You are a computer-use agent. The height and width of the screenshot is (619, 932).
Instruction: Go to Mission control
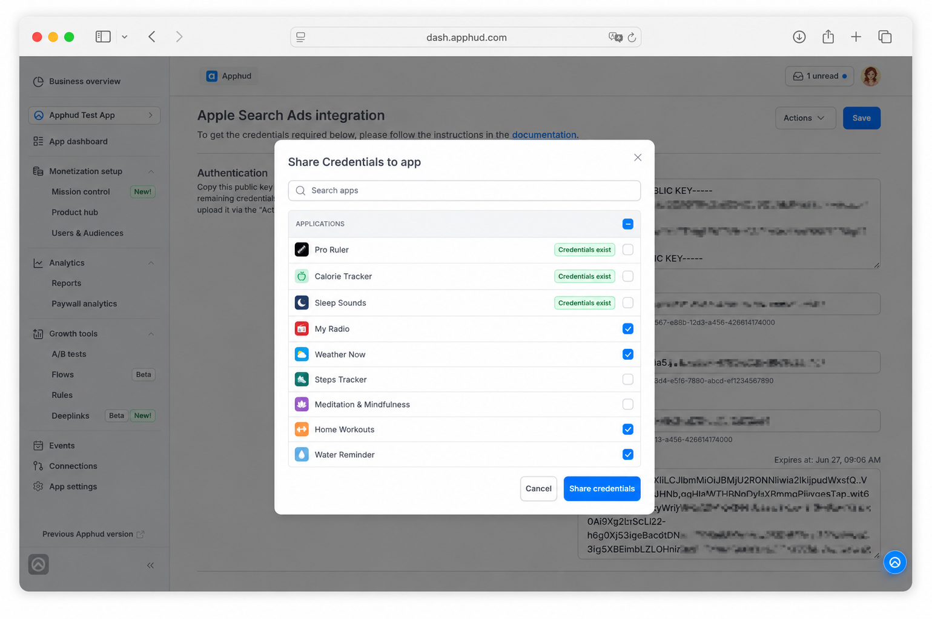[x=81, y=192]
